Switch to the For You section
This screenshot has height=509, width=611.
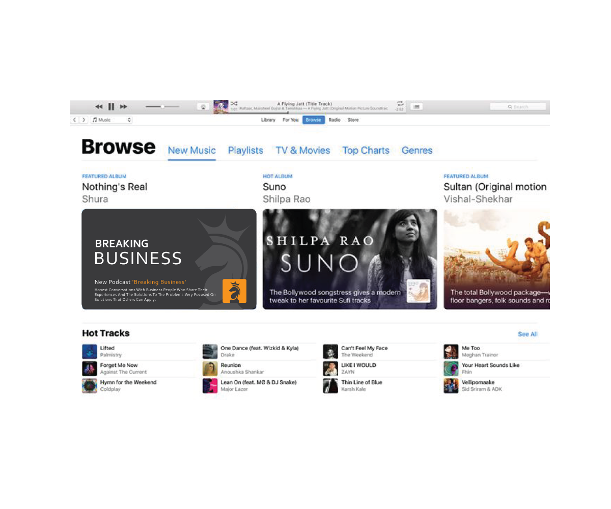click(290, 120)
